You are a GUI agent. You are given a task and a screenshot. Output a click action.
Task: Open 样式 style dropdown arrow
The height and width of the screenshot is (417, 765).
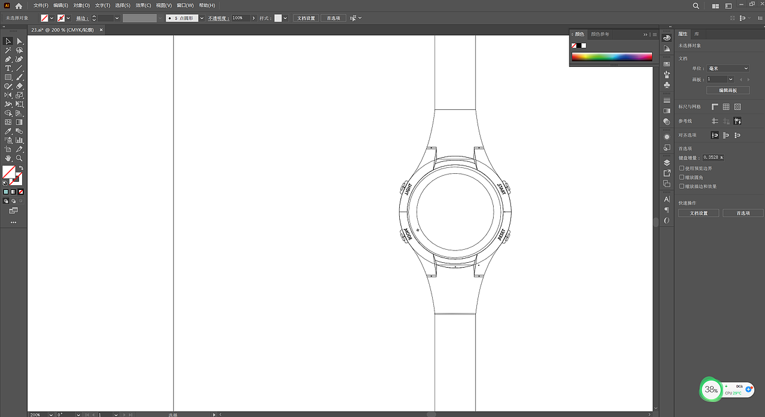pyautogui.click(x=285, y=19)
